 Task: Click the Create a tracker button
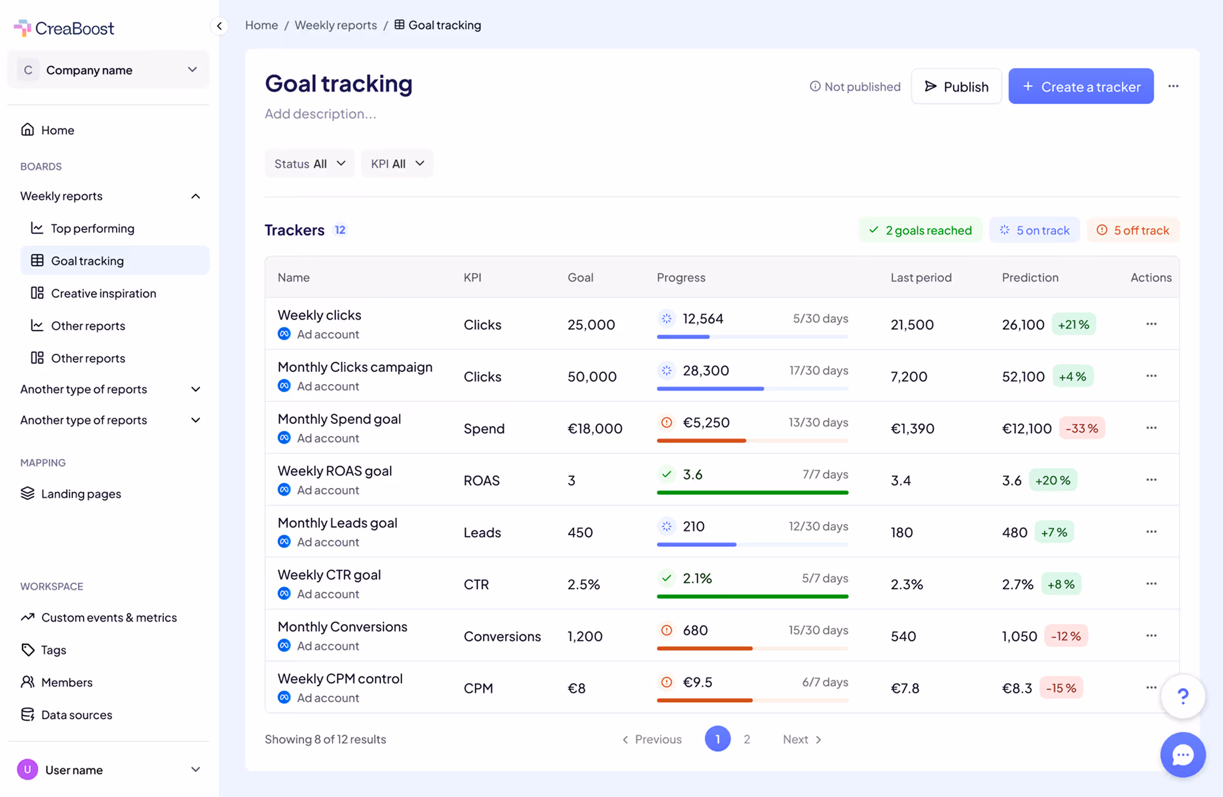pyautogui.click(x=1081, y=87)
